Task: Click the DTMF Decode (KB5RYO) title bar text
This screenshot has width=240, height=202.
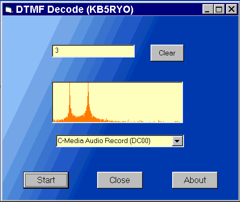Action: [75, 9]
